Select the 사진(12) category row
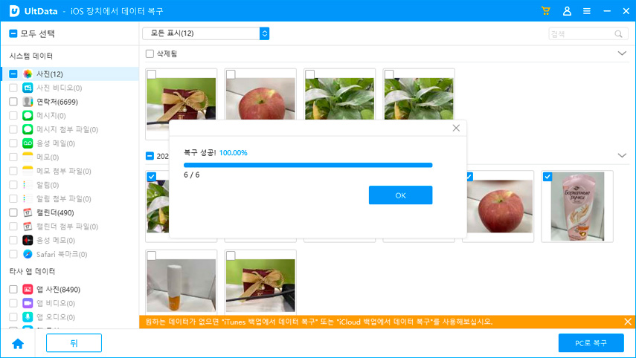This screenshot has width=636, height=358. point(69,74)
